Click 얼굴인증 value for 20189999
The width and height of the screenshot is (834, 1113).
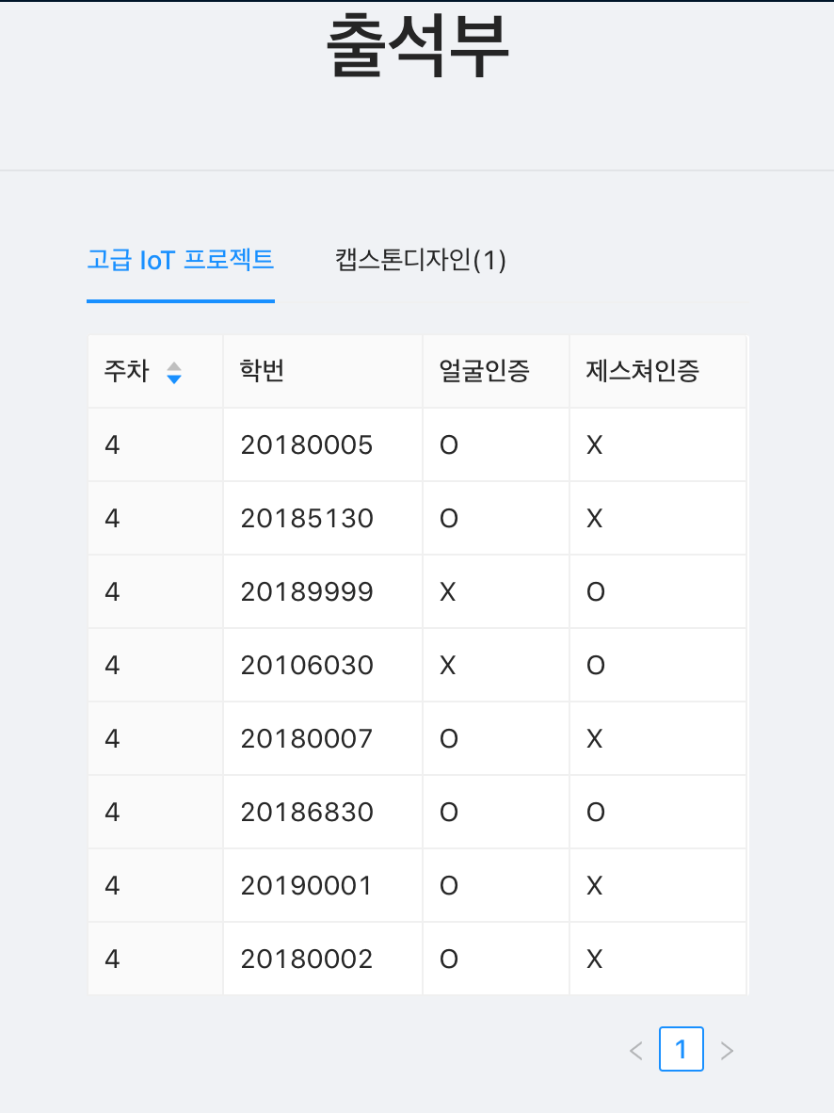tap(448, 592)
